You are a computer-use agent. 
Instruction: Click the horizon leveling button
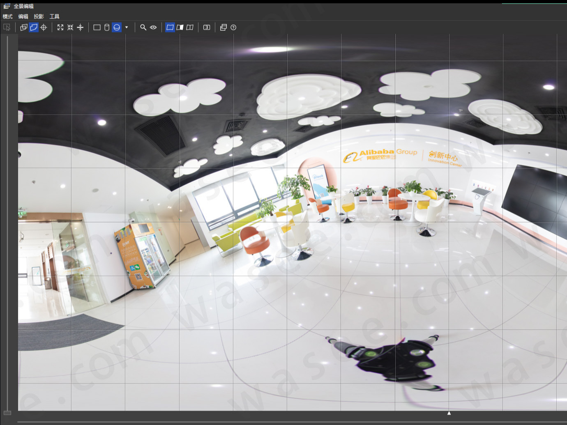(80, 28)
